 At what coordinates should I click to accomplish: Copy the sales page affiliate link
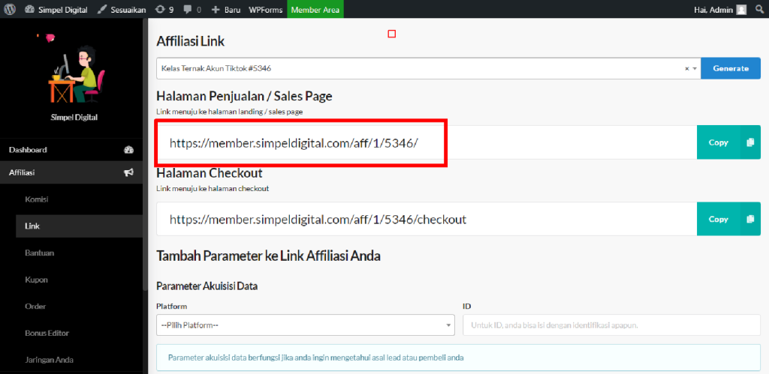click(x=719, y=142)
